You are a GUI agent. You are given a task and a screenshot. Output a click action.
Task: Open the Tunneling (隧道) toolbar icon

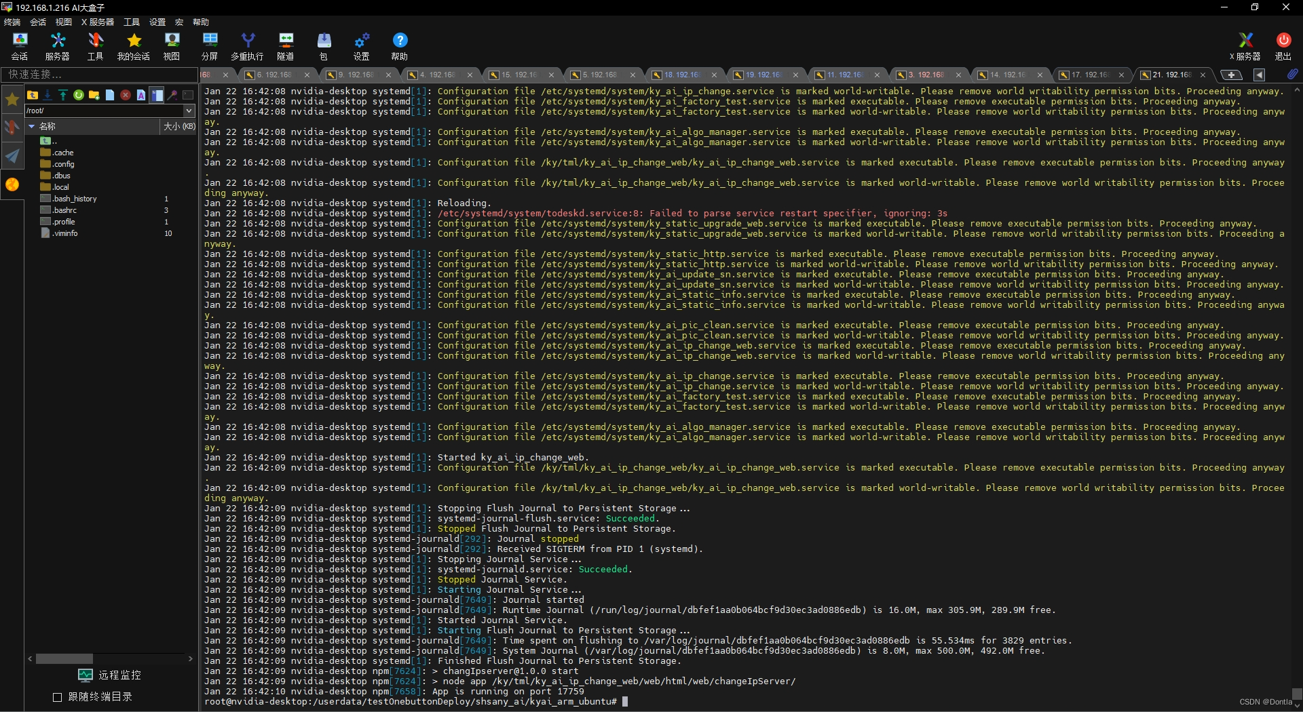coord(286,47)
